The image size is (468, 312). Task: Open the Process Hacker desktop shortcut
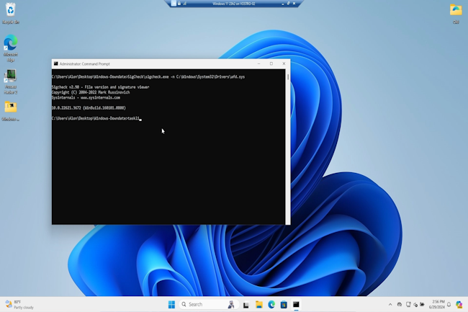(10, 76)
